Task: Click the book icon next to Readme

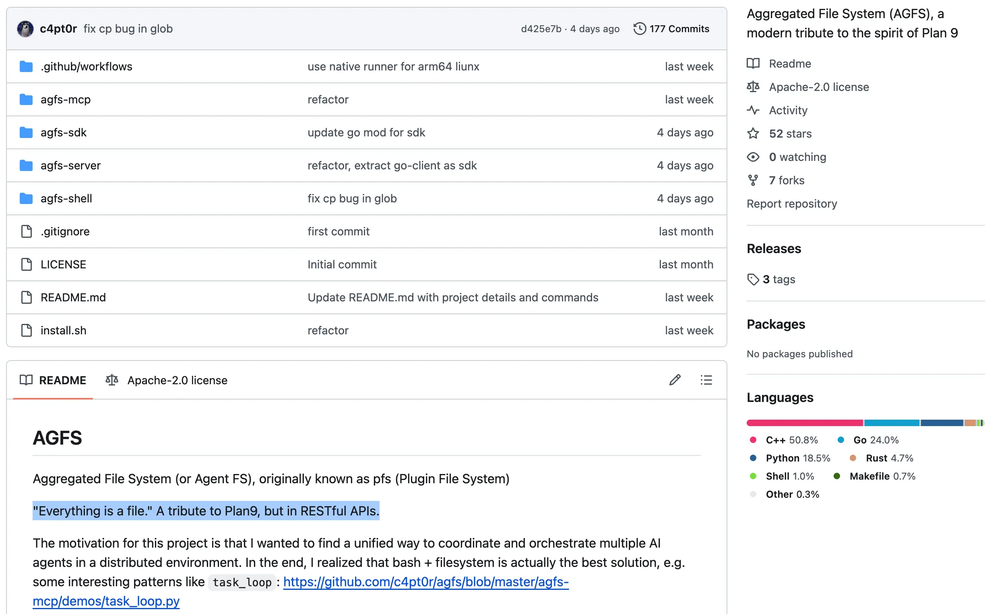Action: pos(753,64)
